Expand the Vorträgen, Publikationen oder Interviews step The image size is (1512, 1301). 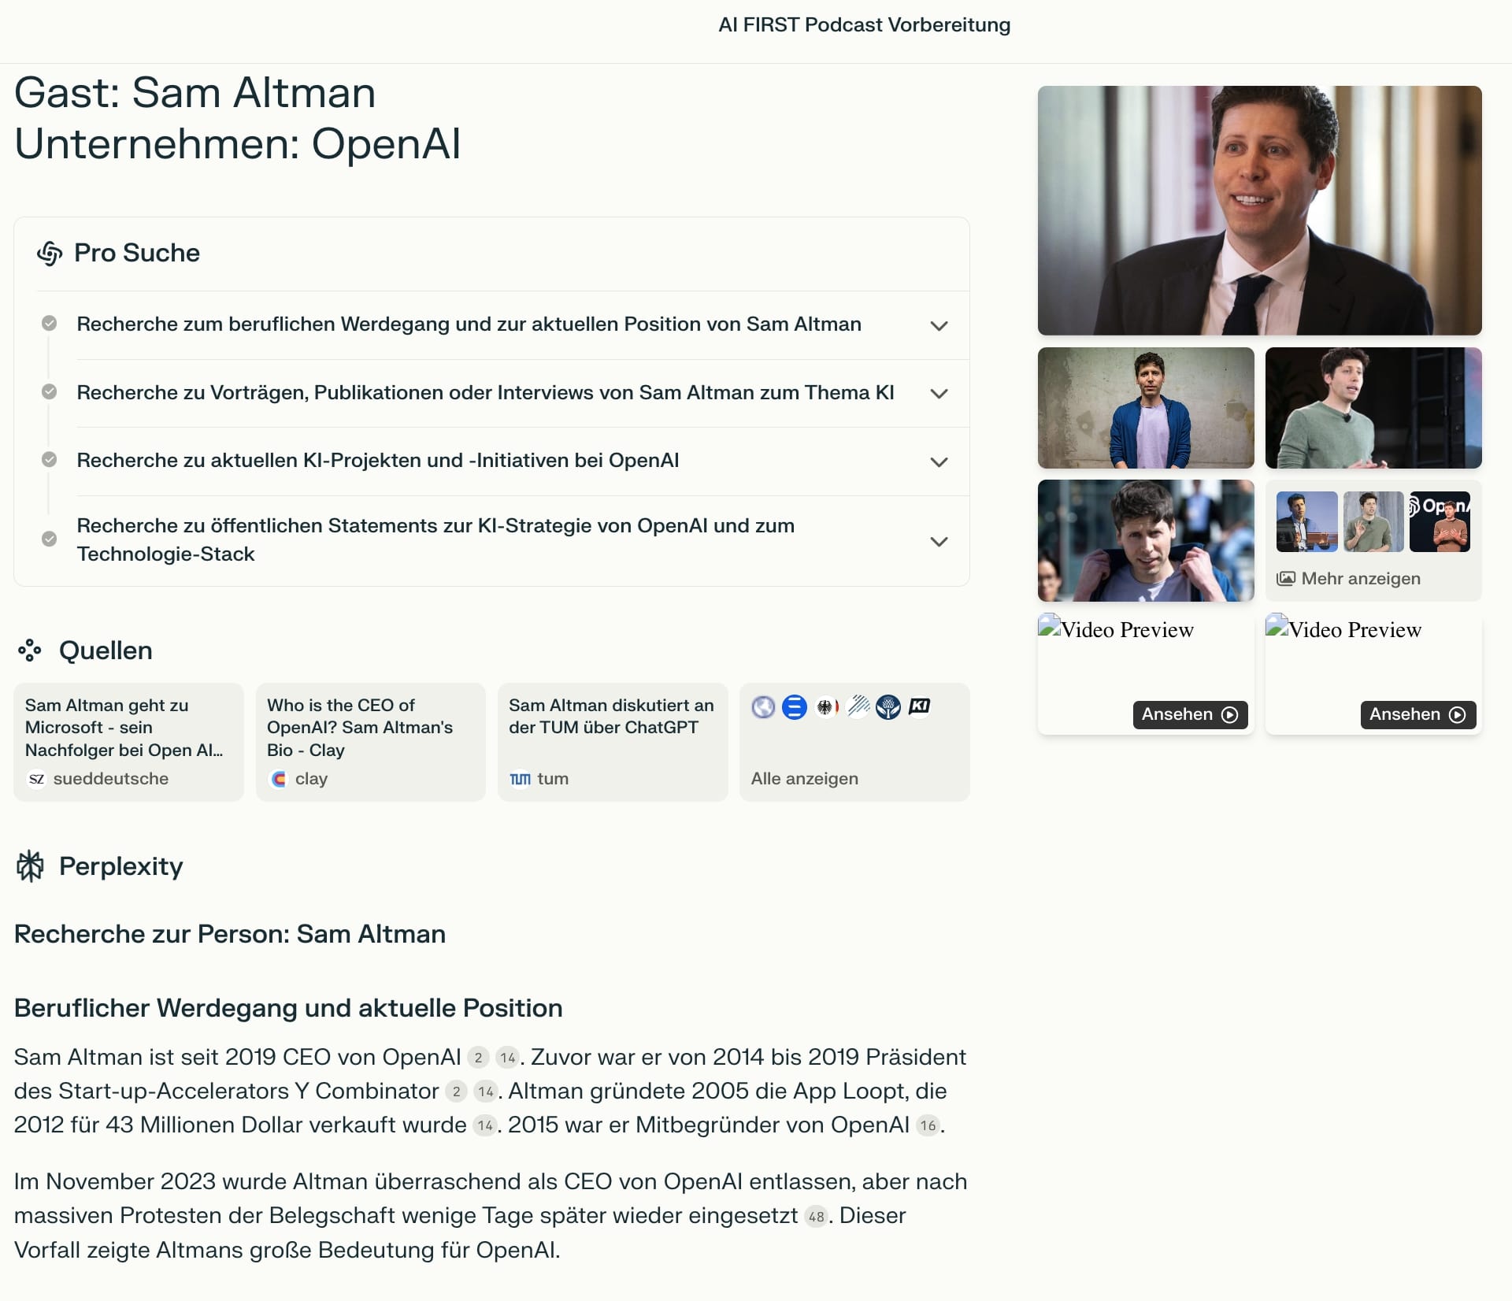coord(939,394)
